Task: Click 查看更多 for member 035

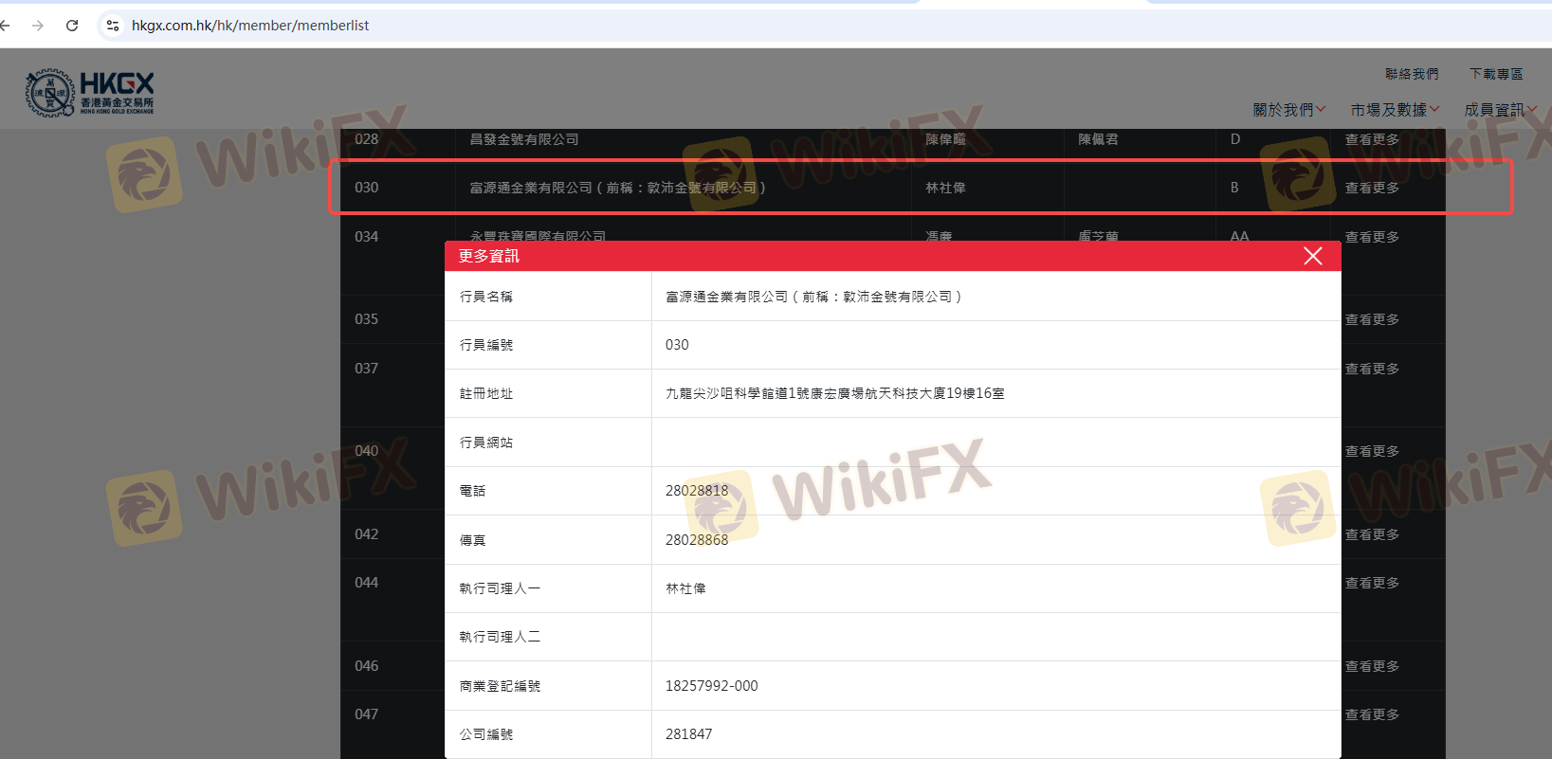Action: point(1372,319)
